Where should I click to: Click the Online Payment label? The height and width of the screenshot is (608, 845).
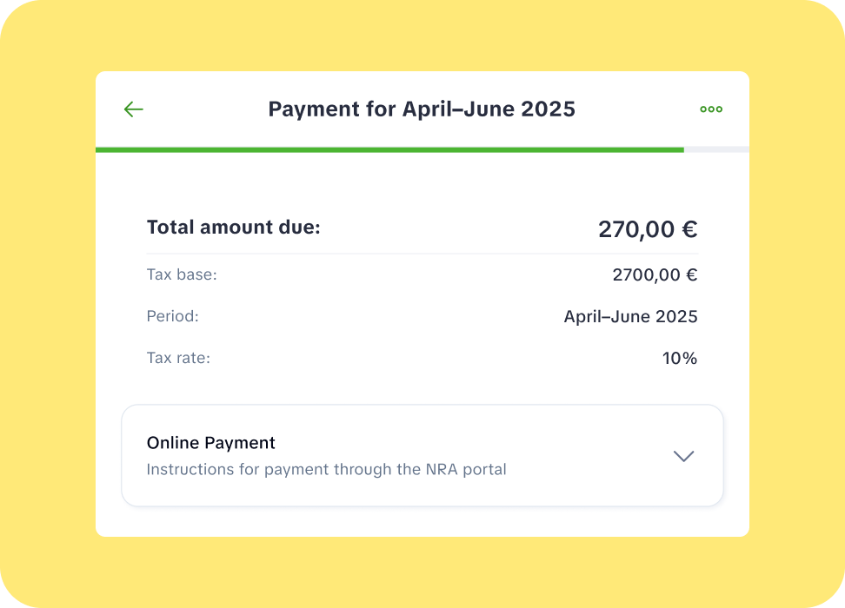210,443
